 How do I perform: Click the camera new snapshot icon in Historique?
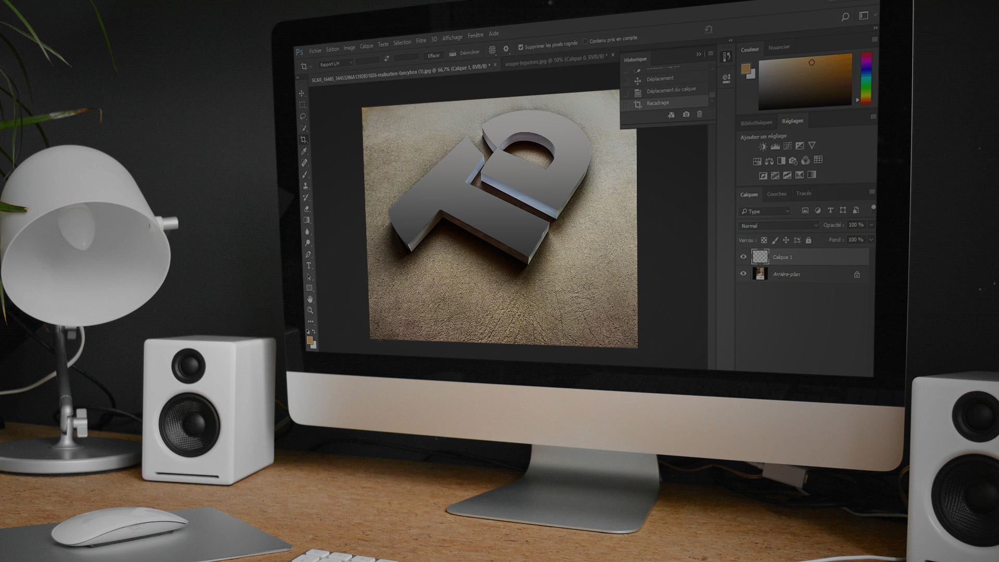[x=686, y=114]
